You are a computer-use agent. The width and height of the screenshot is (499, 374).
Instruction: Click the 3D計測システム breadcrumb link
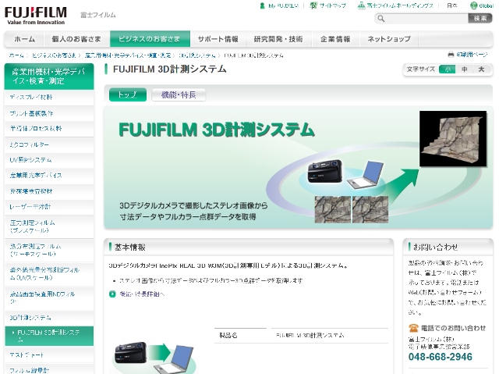[197, 55]
